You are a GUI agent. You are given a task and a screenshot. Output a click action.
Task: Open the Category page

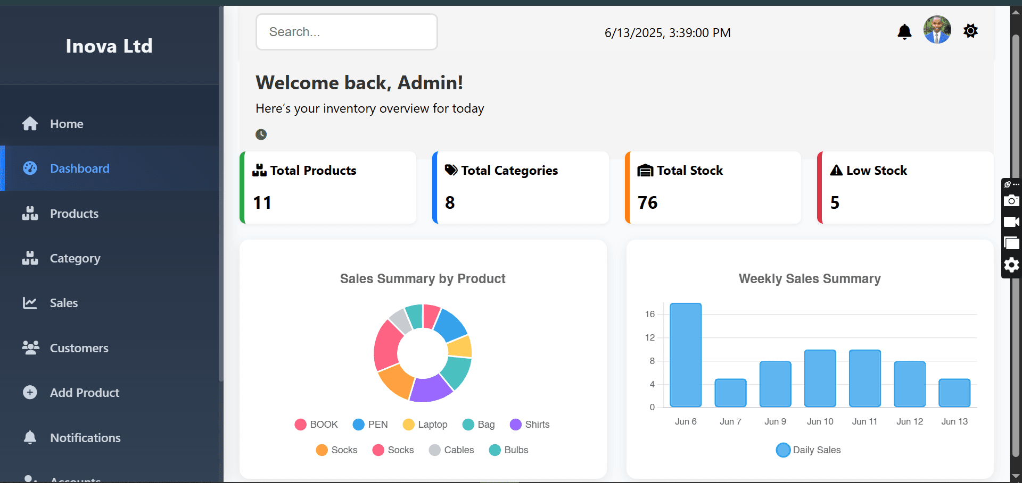pos(109,258)
